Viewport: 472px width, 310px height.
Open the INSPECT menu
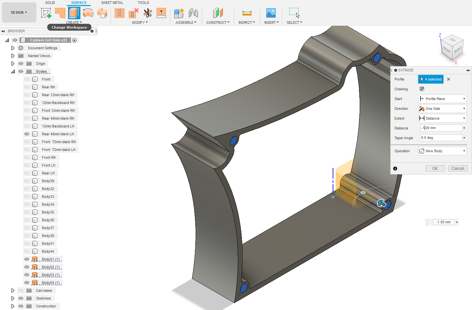click(x=247, y=22)
